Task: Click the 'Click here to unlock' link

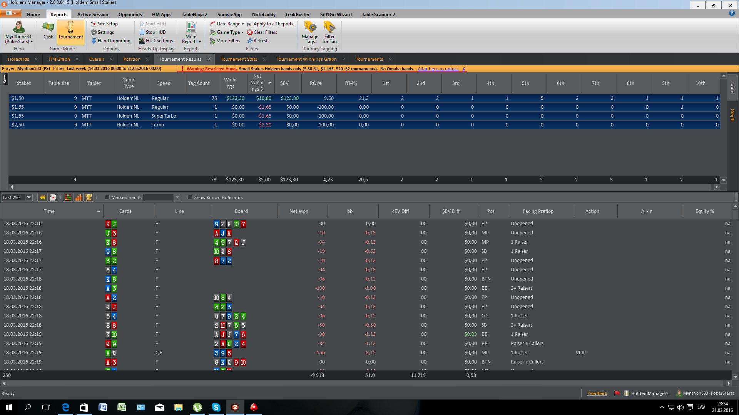Action: (438, 69)
